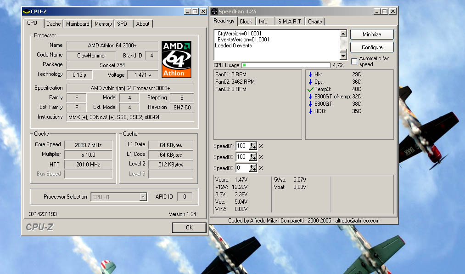Switch to SpeedFan Clock tab
The height and width of the screenshot is (274, 465).
pyautogui.click(x=246, y=21)
